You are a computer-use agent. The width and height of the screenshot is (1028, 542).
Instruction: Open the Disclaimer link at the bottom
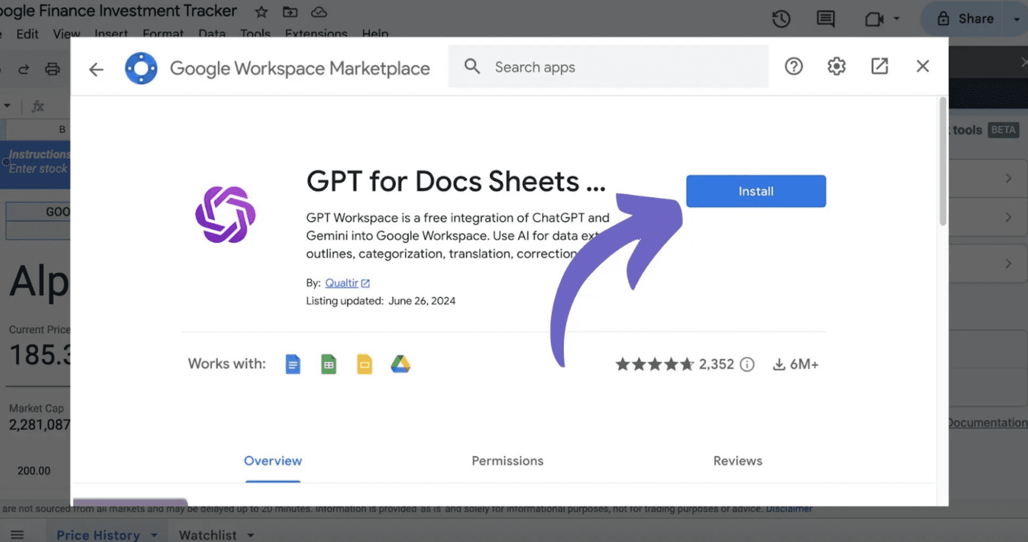789,508
